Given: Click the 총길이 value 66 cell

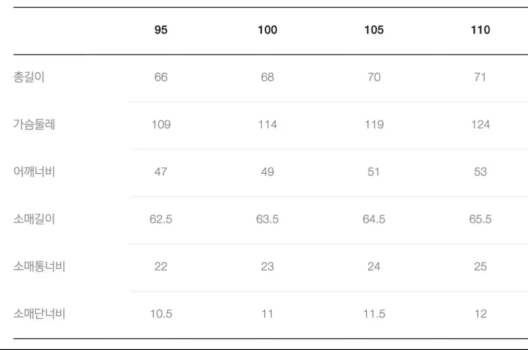Looking at the screenshot, I should [161, 77].
